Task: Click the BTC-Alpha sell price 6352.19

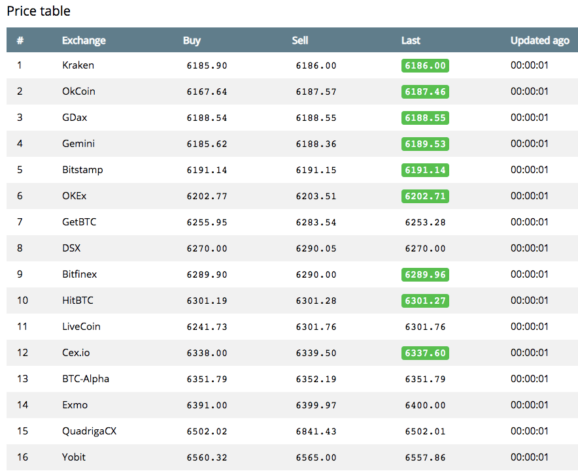Action: pyautogui.click(x=316, y=380)
